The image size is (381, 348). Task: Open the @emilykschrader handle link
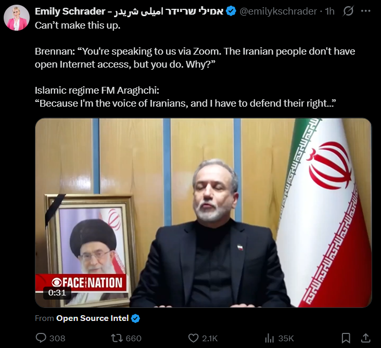point(278,11)
